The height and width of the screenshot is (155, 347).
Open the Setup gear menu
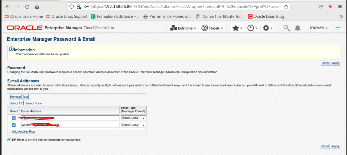tap(268, 28)
